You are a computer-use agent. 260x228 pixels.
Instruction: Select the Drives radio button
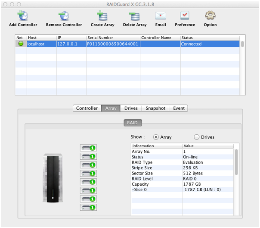pos(196,137)
